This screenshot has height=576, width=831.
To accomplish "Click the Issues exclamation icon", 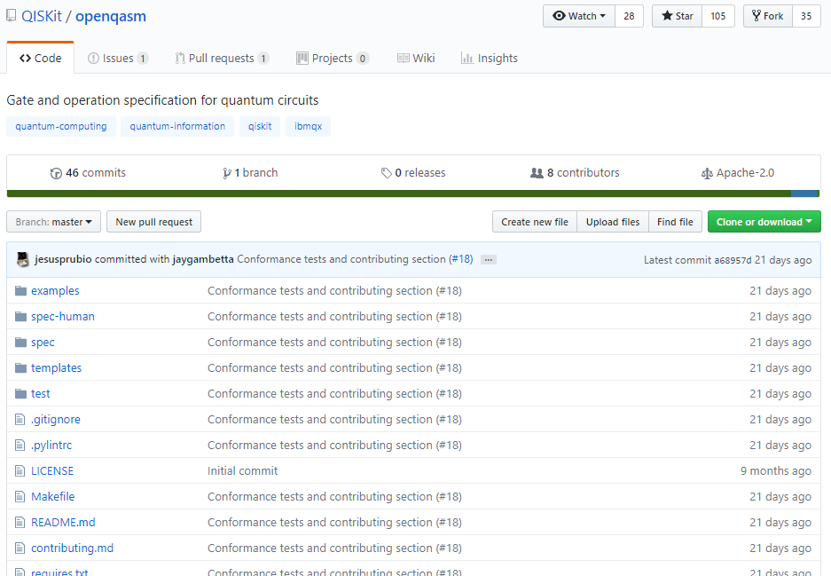I will 93,59.
